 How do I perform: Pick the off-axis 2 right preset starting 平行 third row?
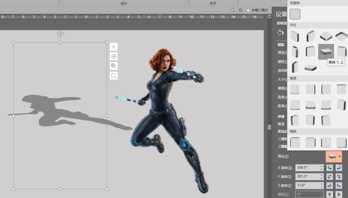(x=295, y=67)
